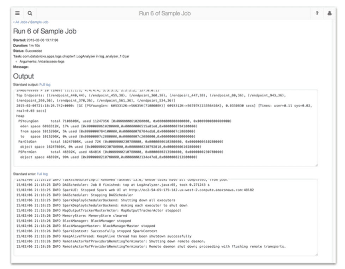The image size is (345, 269).
Task: Click the user account icon
Action: [329, 13]
